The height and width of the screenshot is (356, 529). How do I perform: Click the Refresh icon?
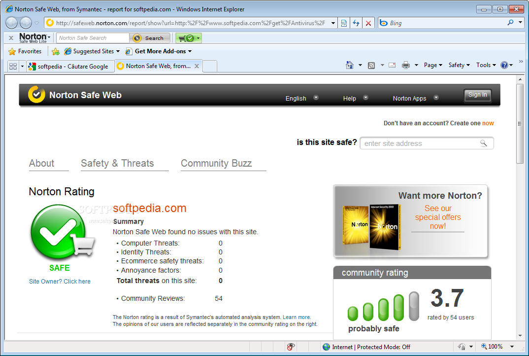pos(356,23)
